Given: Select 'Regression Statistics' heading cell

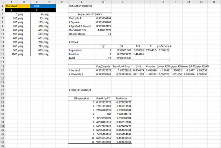Looking at the screenshot, I should pos(90,14).
